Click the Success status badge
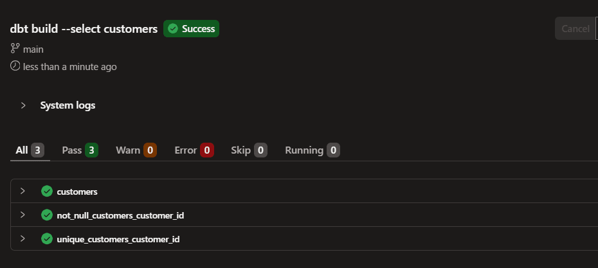This screenshot has width=598, height=268. pos(191,28)
